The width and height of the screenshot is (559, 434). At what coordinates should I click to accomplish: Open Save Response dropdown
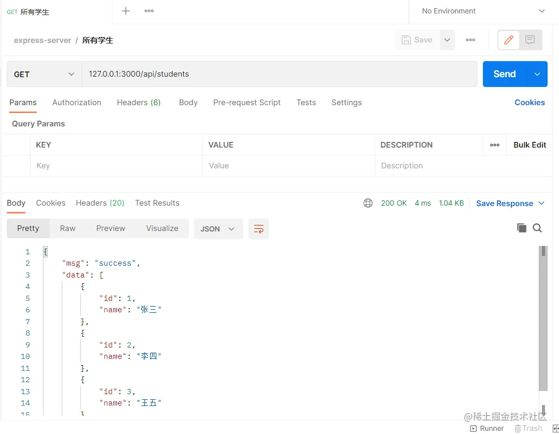[510, 203]
